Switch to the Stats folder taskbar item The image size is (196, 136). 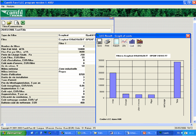[x=100, y=133]
